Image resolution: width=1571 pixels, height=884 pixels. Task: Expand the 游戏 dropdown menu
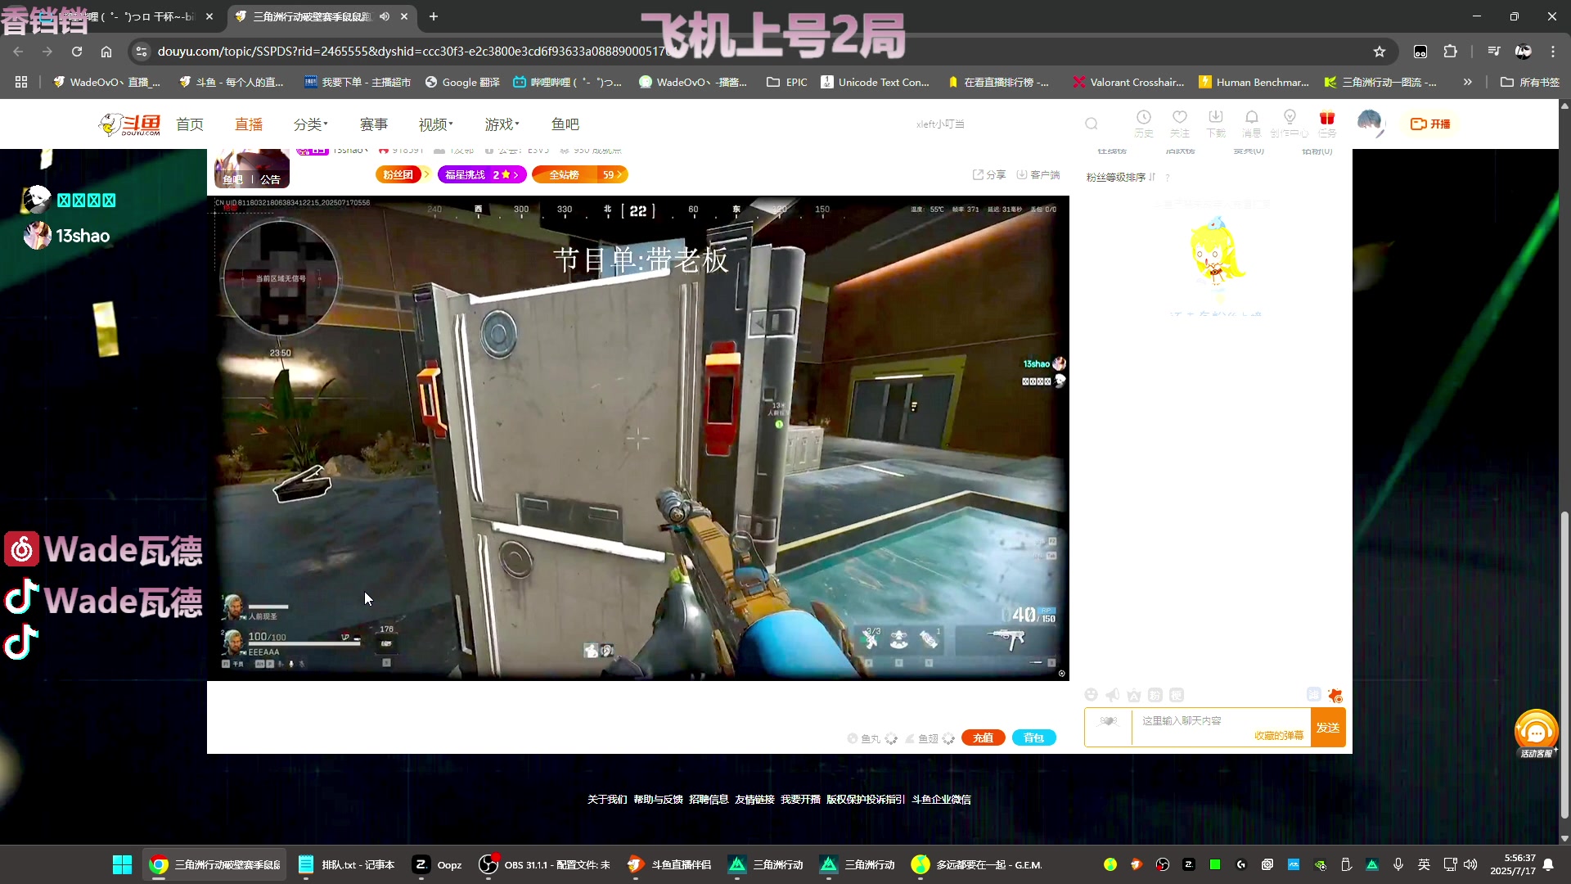502,124
